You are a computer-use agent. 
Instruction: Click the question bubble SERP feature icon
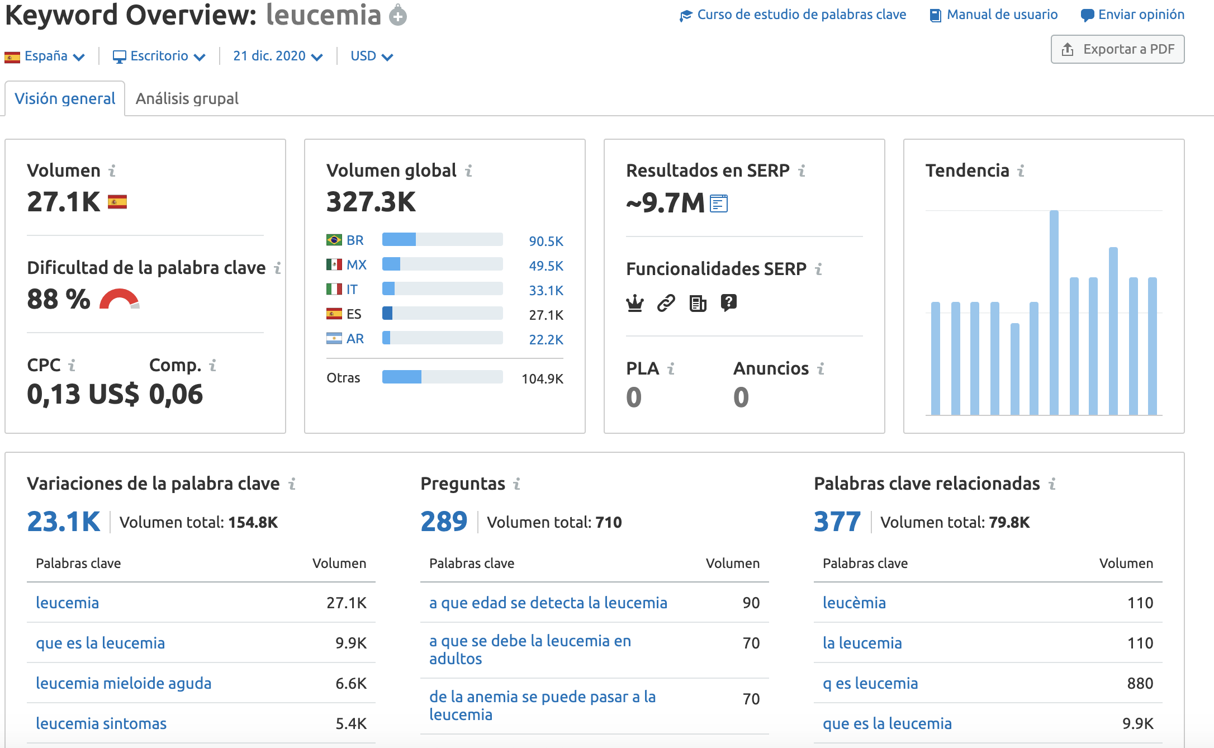pos(729,303)
